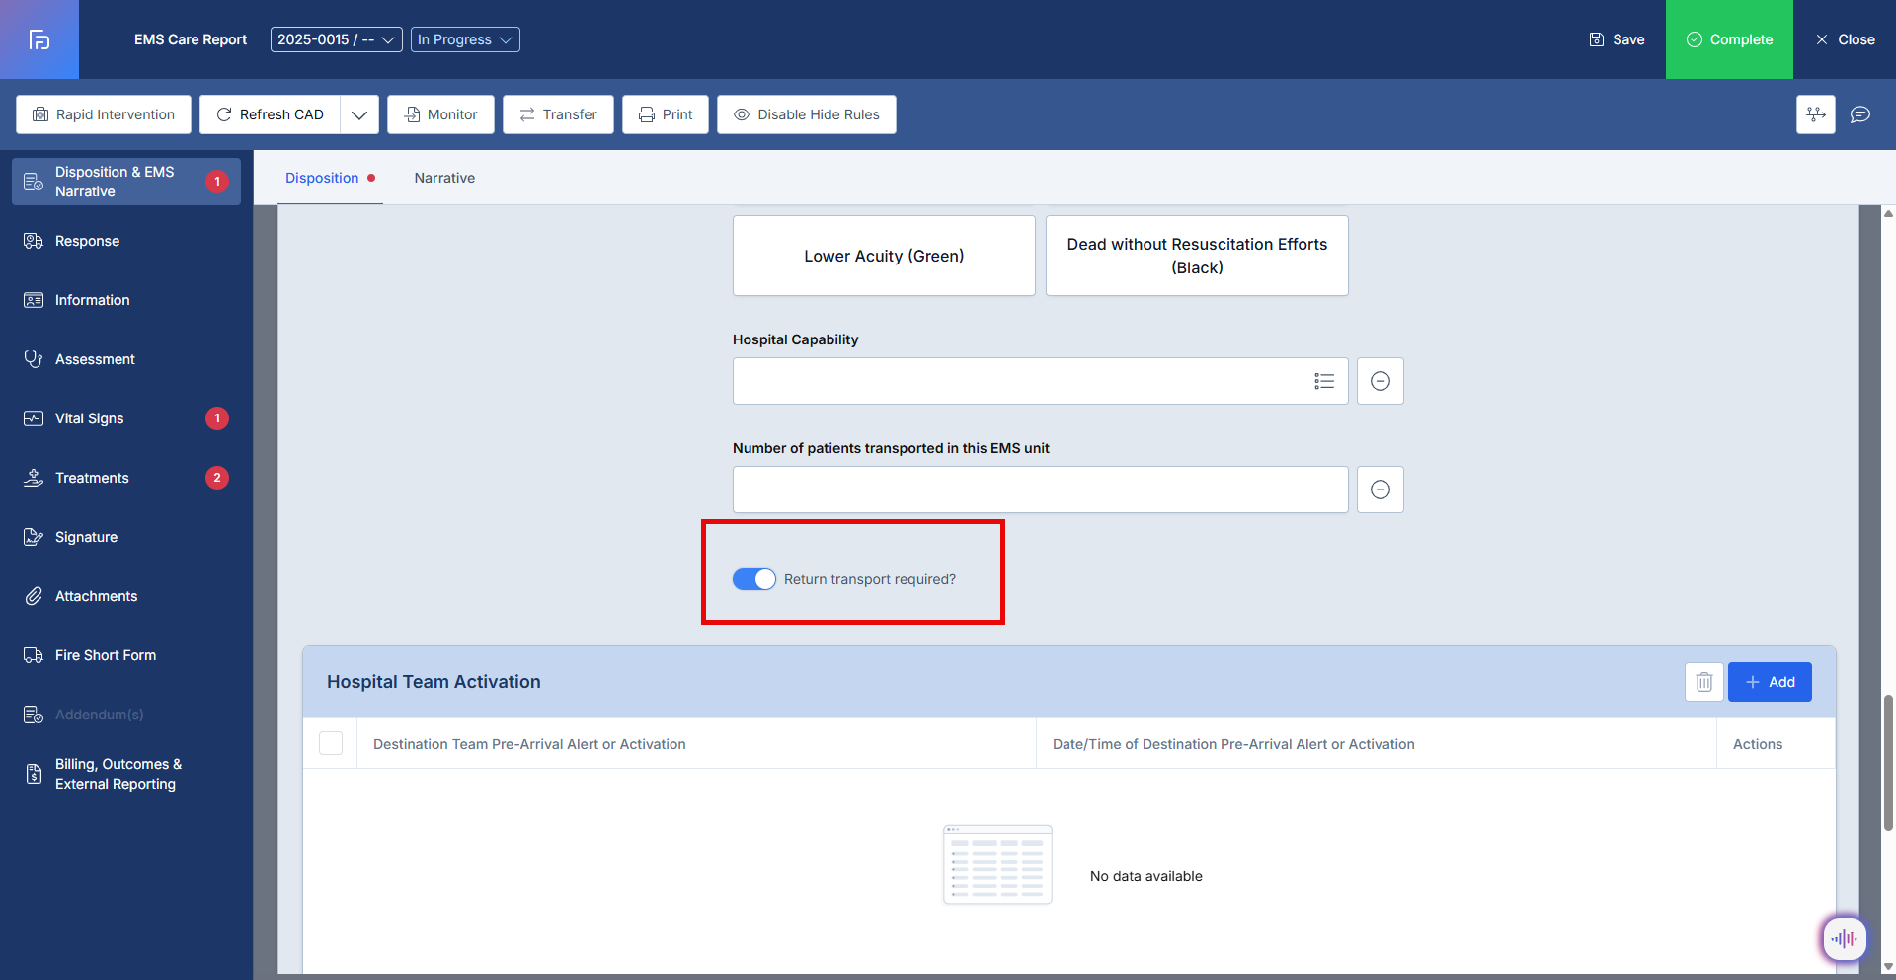Click the Disposition & EMS Narrative icon

click(x=34, y=182)
